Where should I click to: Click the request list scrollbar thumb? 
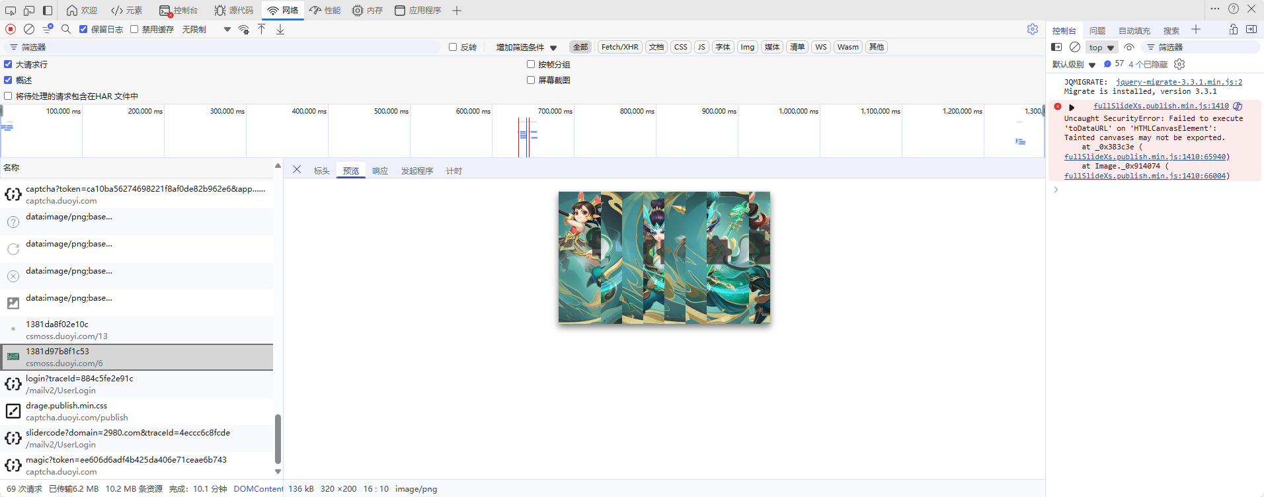tap(278, 440)
